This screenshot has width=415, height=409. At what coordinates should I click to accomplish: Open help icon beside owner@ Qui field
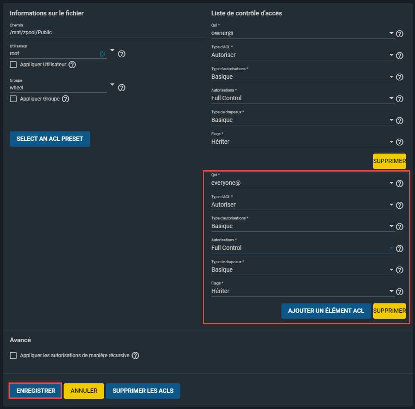click(399, 34)
